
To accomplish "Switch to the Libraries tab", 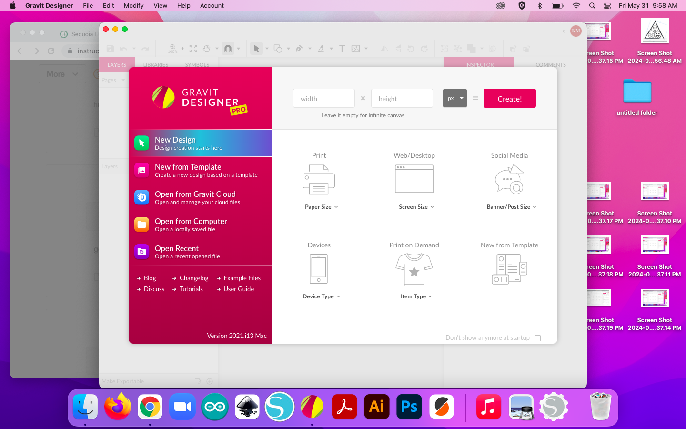I will click(156, 65).
